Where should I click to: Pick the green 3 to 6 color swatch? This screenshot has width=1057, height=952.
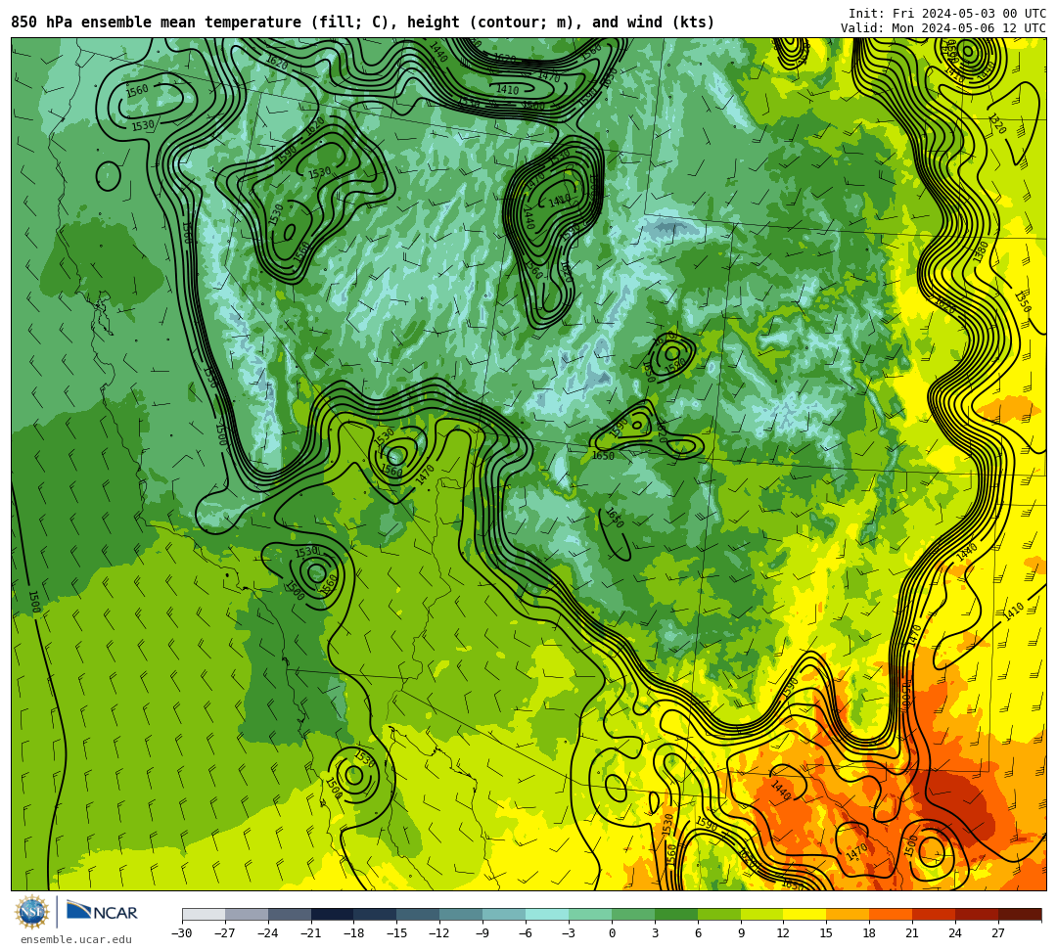[x=676, y=914]
